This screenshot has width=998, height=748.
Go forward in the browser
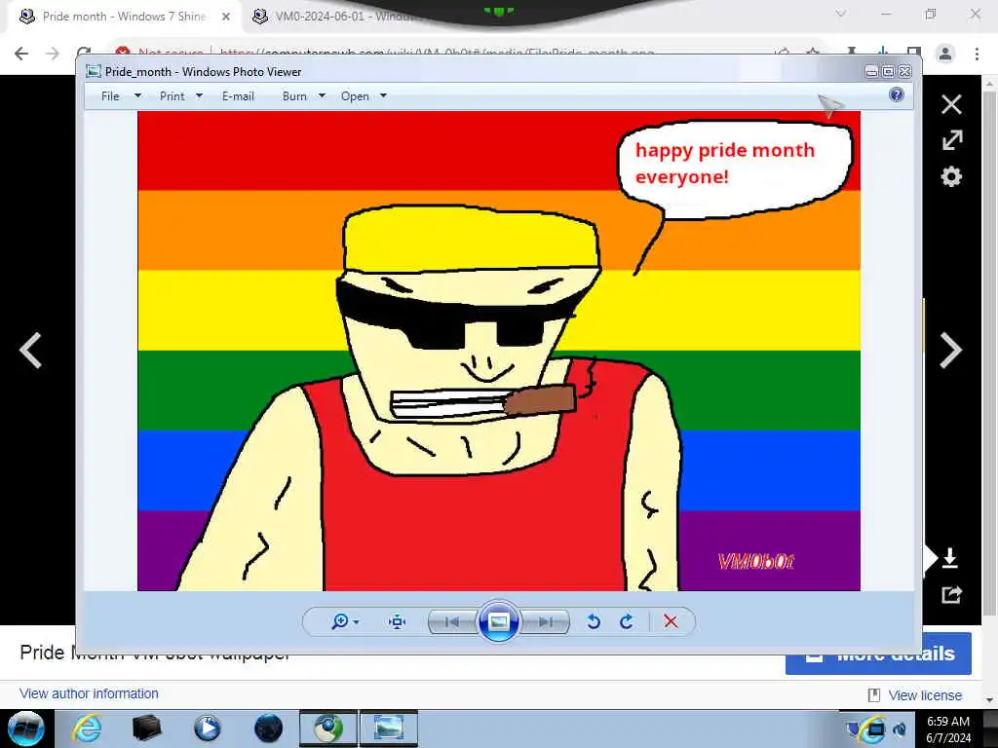point(53,54)
